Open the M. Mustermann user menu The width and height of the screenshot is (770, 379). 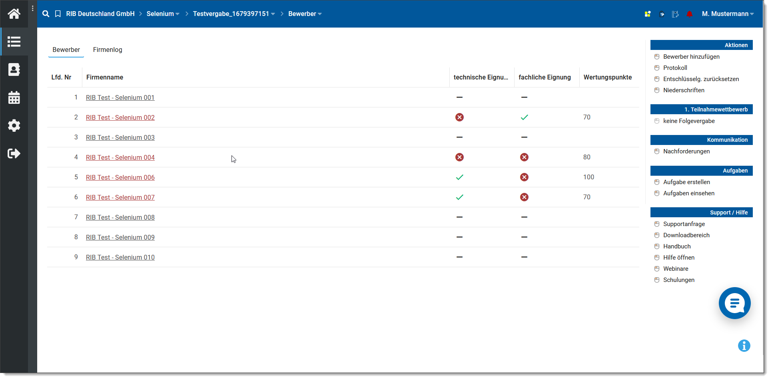click(728, 14)
